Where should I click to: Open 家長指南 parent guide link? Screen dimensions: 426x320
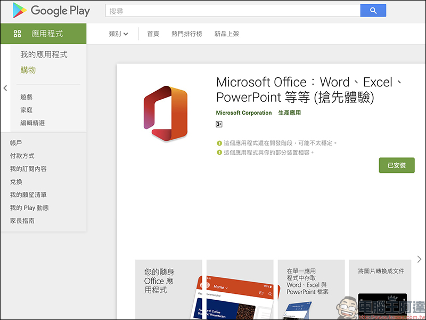tap(22, 221)
